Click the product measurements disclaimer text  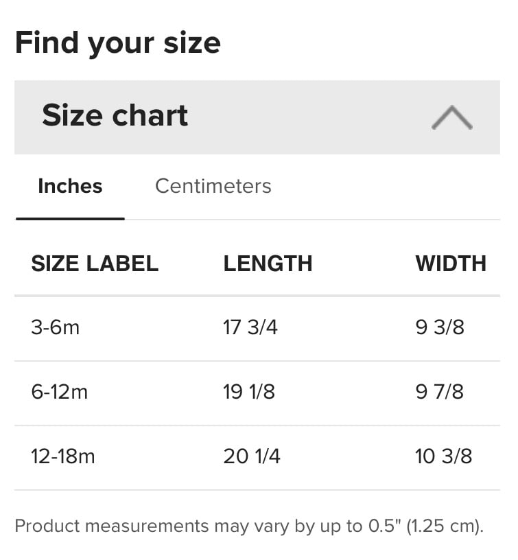pyautogui.click(x=249, y=526)
